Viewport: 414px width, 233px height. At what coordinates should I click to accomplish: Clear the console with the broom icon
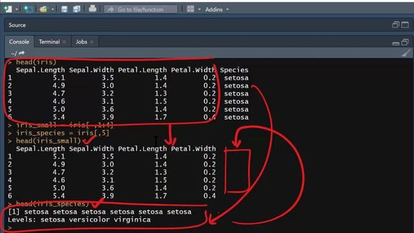pyautogui.click(x=406, y=53)
